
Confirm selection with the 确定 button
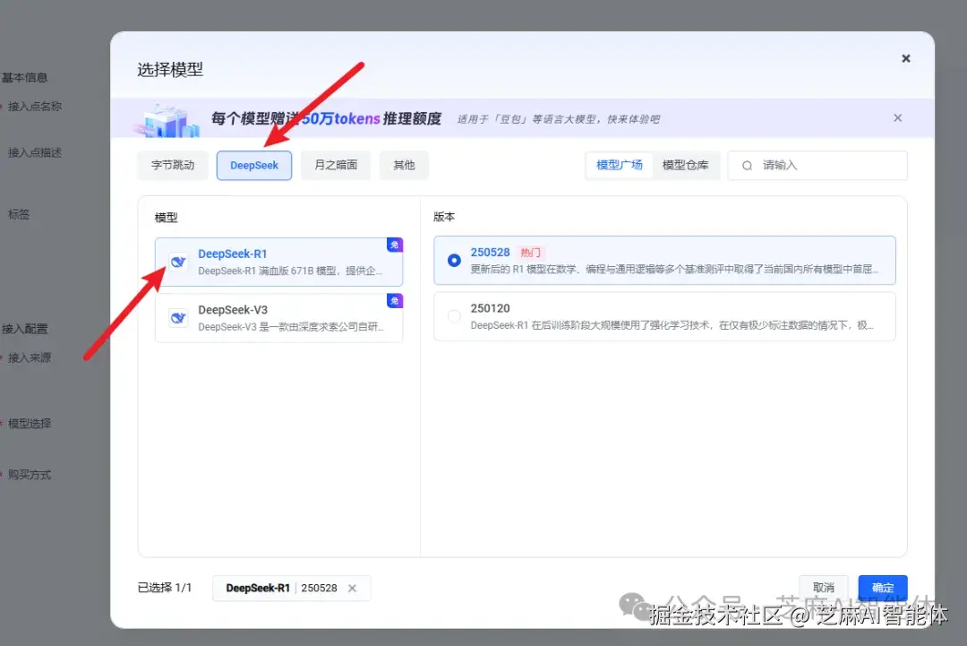coord(882,588)
